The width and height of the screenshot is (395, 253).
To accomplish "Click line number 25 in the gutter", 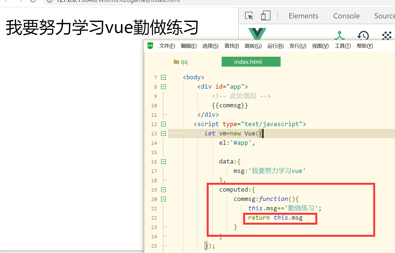I will (154, 246).
